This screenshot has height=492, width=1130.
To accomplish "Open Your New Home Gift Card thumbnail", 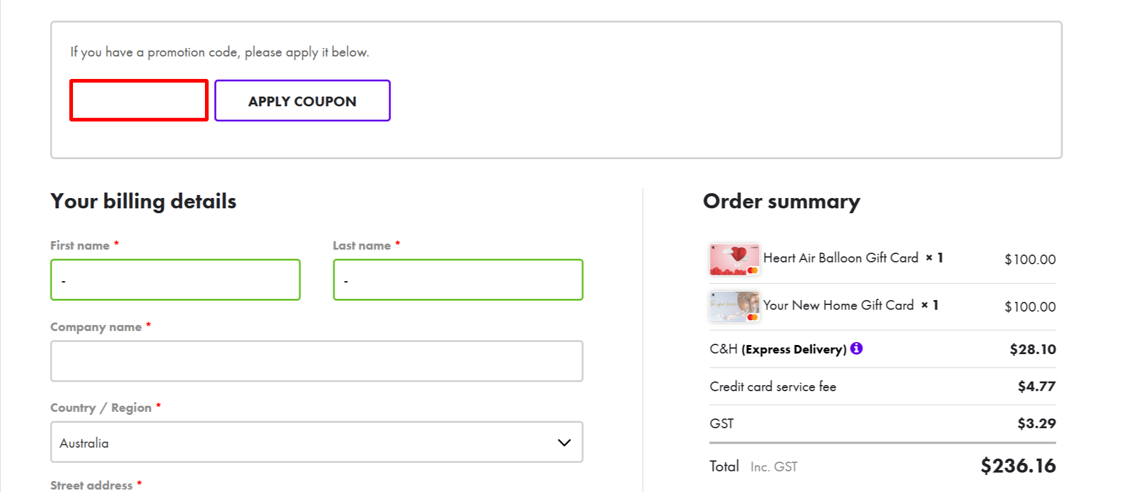I will (x=735, y=306).
